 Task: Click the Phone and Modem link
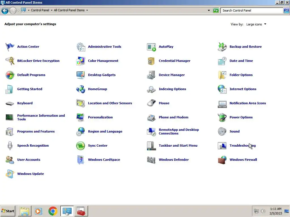(174, 117)
